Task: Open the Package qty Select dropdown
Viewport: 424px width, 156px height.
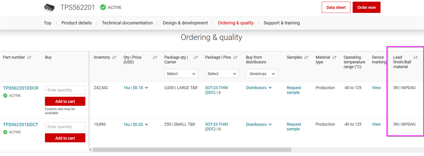Action: coord(181,74)
